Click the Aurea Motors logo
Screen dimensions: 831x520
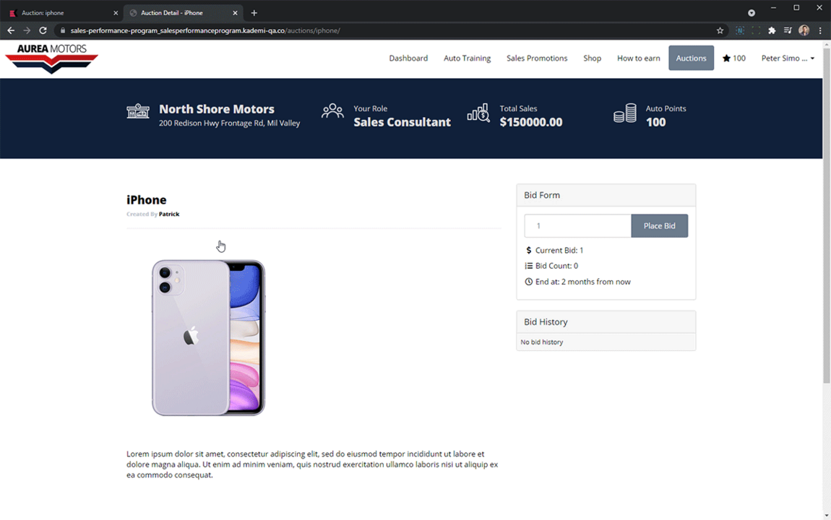coord(51,58)
